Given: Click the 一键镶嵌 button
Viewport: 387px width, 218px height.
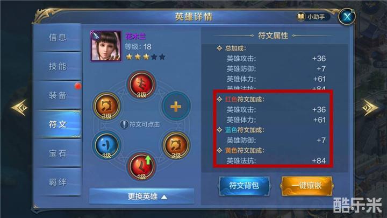Looking at the screenshot, I should click(307, 186).
